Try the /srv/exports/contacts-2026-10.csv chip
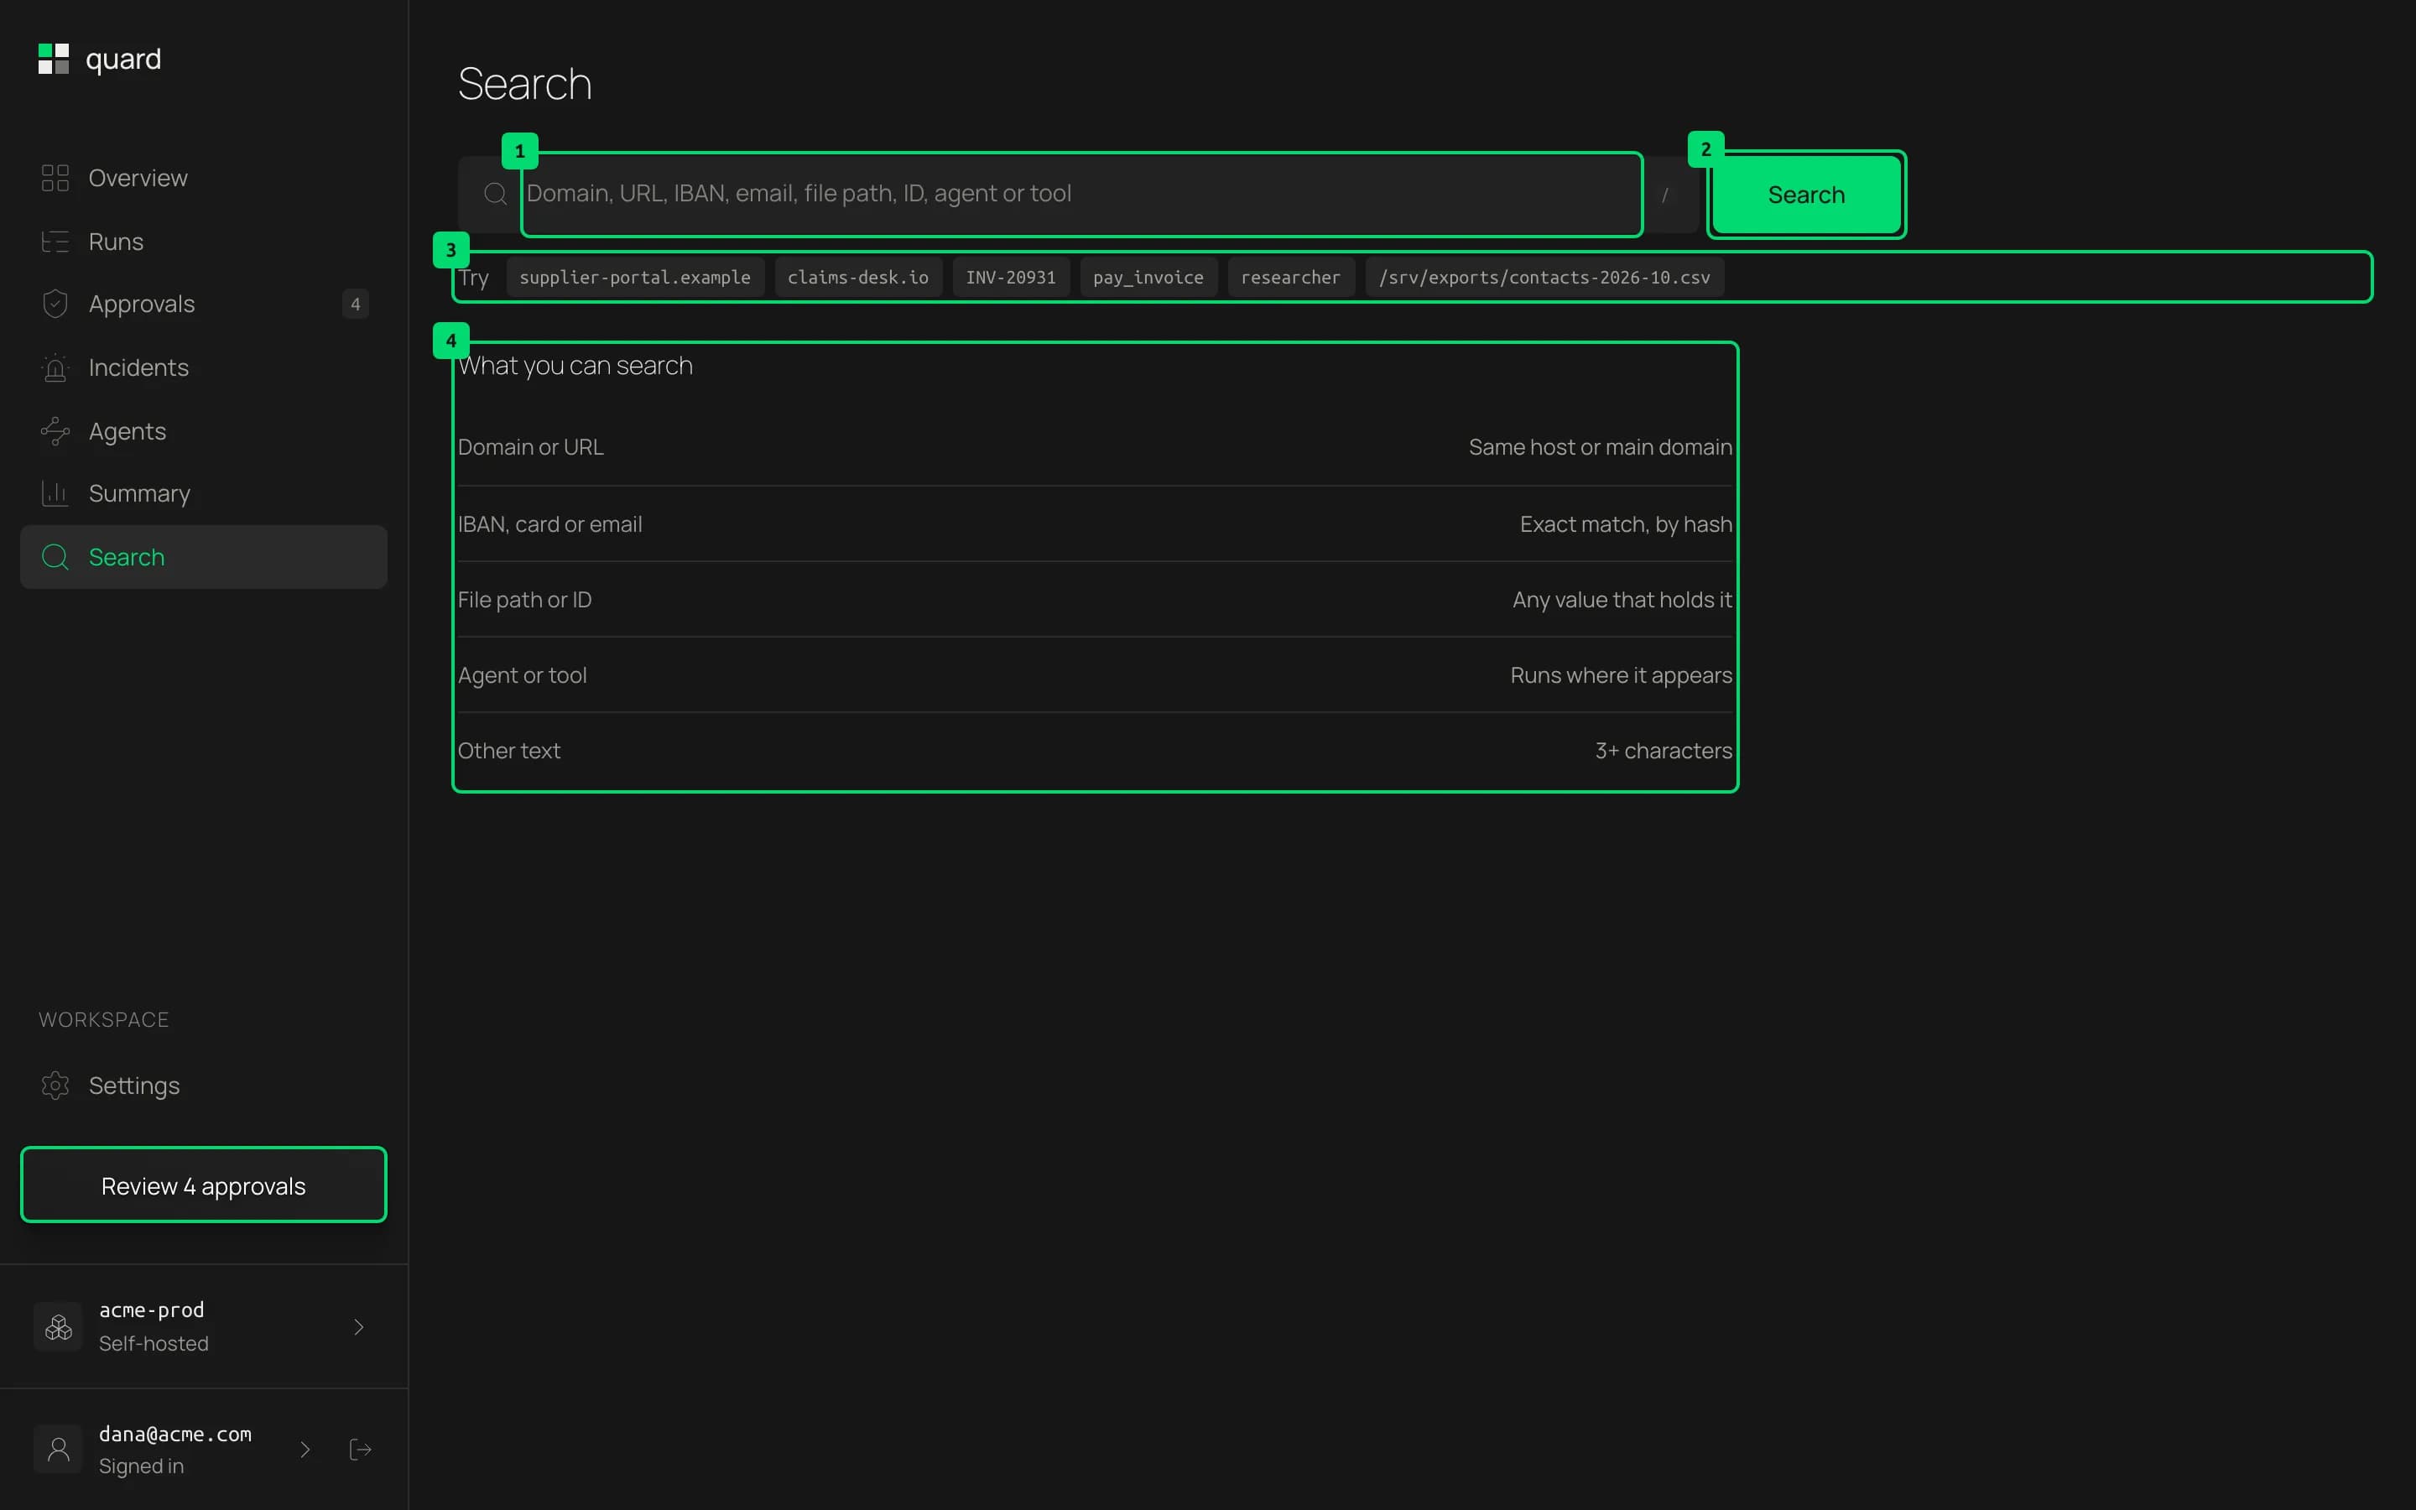The width and height of the screenshot is (2416, 1510). [x=1544, y=278]
